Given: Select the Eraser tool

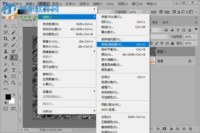Looking at the screenshot, I should pyautogui.click(x=5, y=58).
